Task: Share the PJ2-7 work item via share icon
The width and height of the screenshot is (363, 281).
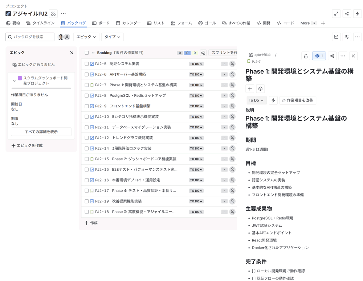Action: (x=332, y=56)
